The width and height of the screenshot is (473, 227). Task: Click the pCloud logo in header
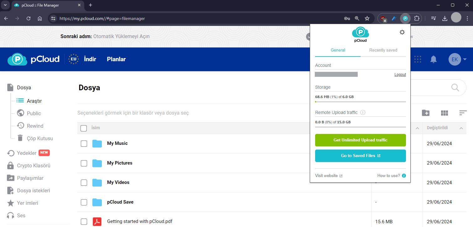[x=34, y=59]
